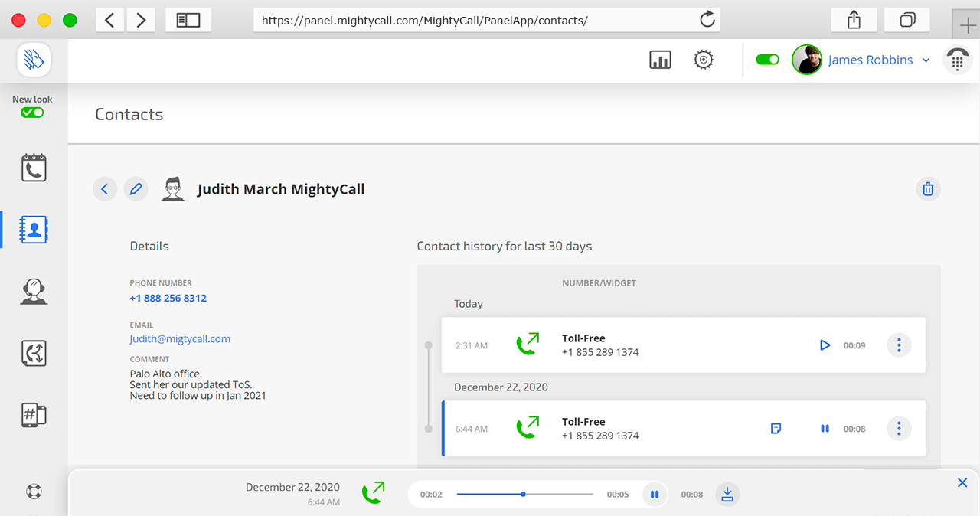Open the call flows sidebar icon
This screenshot has width=980, height=516.
34,353
